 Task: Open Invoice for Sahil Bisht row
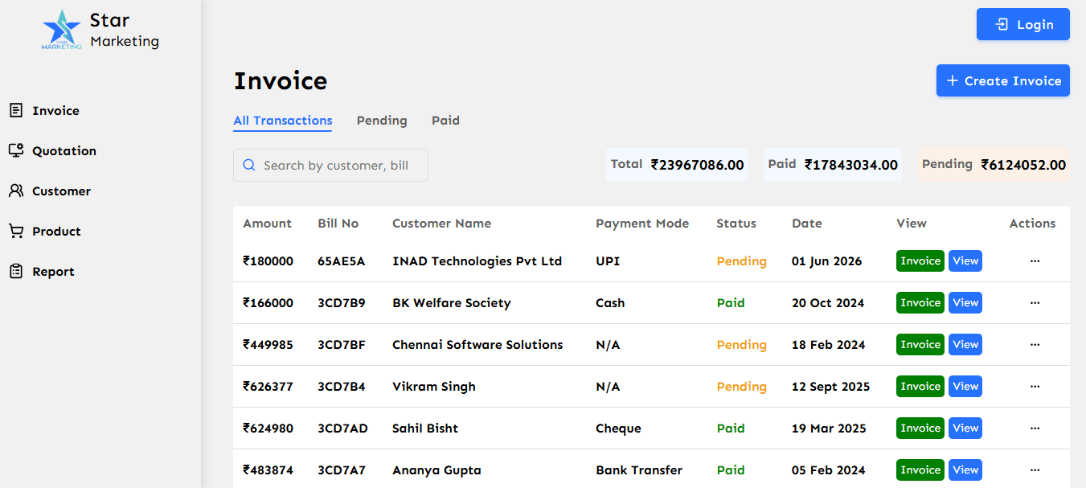click(x=920, y=429)
